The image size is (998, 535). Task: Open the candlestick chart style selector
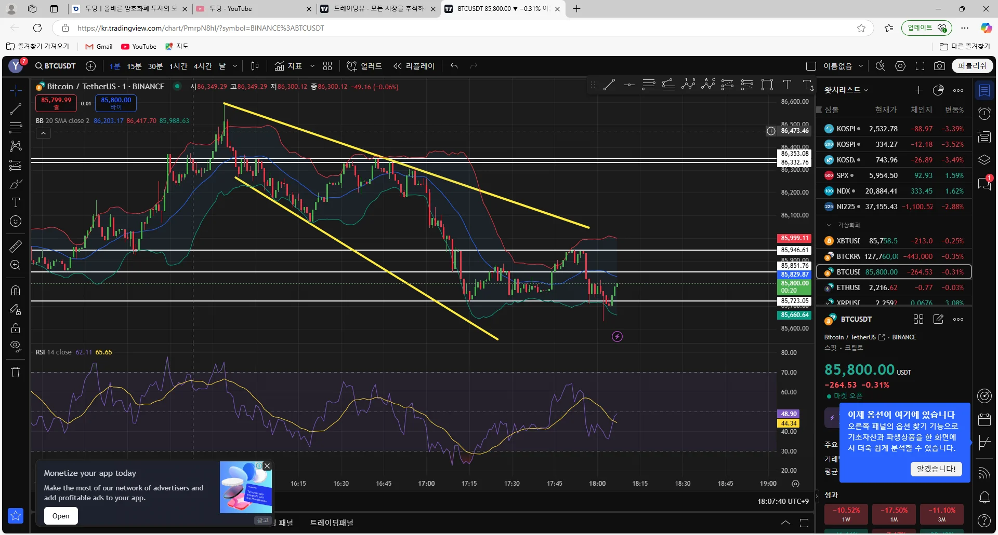click(x=255, y=66)
